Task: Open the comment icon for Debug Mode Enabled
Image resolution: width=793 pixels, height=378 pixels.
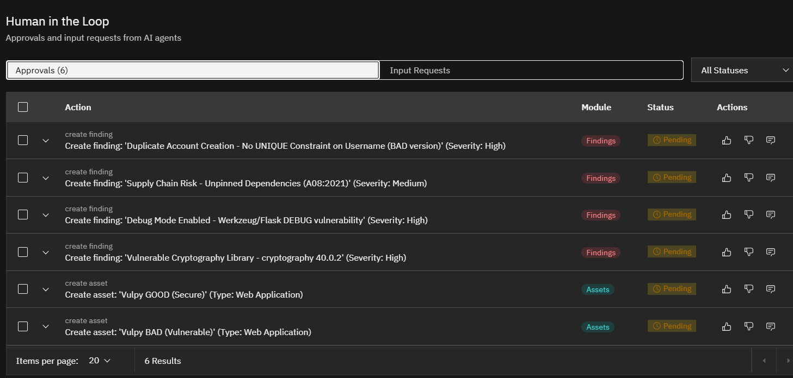Action: point(771,215)
